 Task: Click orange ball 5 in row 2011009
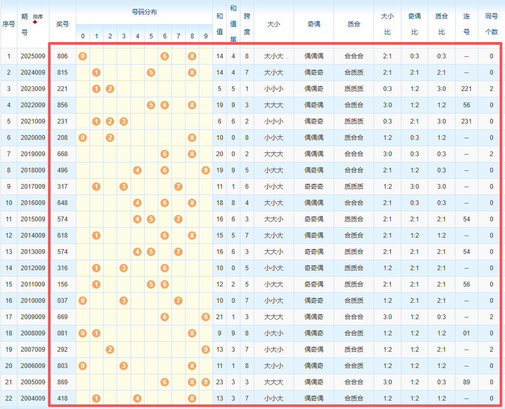[151, 284]
